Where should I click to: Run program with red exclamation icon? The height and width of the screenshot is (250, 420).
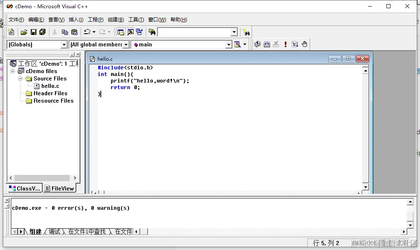click(286, 44)
